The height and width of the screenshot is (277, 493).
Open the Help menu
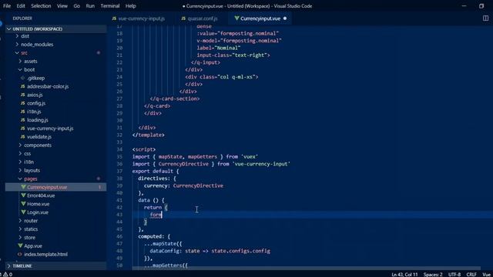130,6
